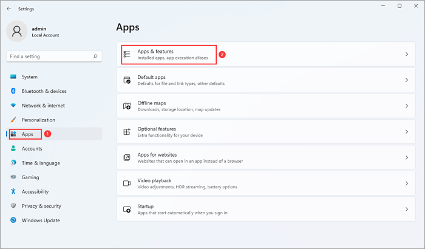Click the Offline maps icon
425x249 pixels.
tap(127, 106)
